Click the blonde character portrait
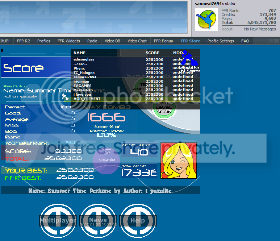The image size is (280, 241). (x=178, y=160)
